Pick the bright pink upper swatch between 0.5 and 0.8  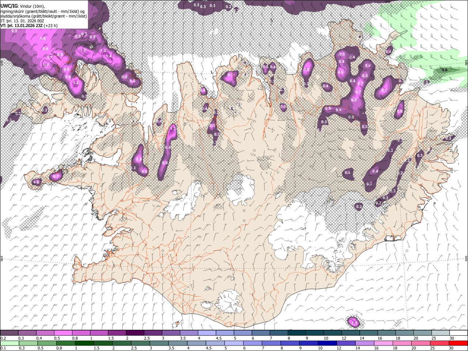click(x=63, y=333)
